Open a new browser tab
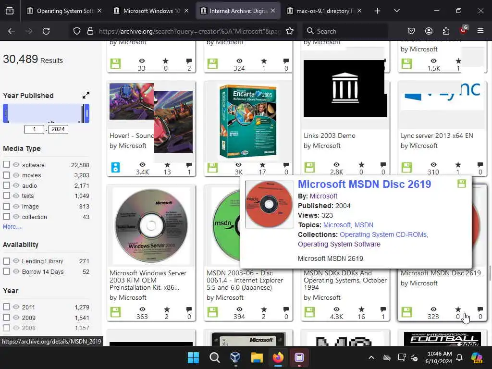This screenshot has height=369, width=492. point(378,11)
